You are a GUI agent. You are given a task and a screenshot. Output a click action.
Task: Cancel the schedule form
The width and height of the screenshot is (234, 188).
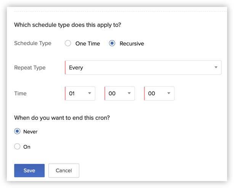coord(64,170)
